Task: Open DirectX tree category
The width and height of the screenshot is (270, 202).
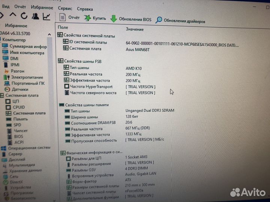Action: [x=13, y=182]
